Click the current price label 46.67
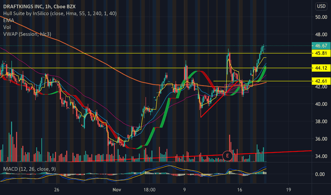331x195 pixels. tap(321, 45)
